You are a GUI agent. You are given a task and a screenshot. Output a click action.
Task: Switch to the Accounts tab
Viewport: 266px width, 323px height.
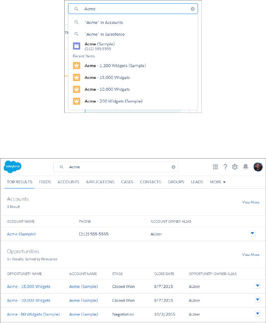tap(68, 182)
